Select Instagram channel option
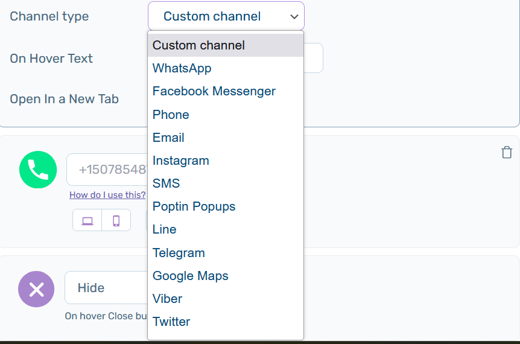This screenshot has height=344, width=520. pos(226,161)
